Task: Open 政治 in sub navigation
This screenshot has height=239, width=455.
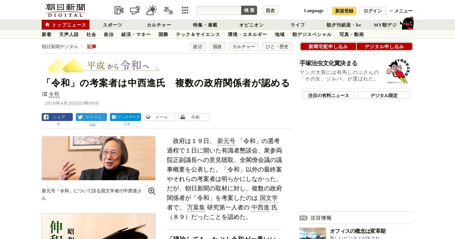Action: click(109, 35)
